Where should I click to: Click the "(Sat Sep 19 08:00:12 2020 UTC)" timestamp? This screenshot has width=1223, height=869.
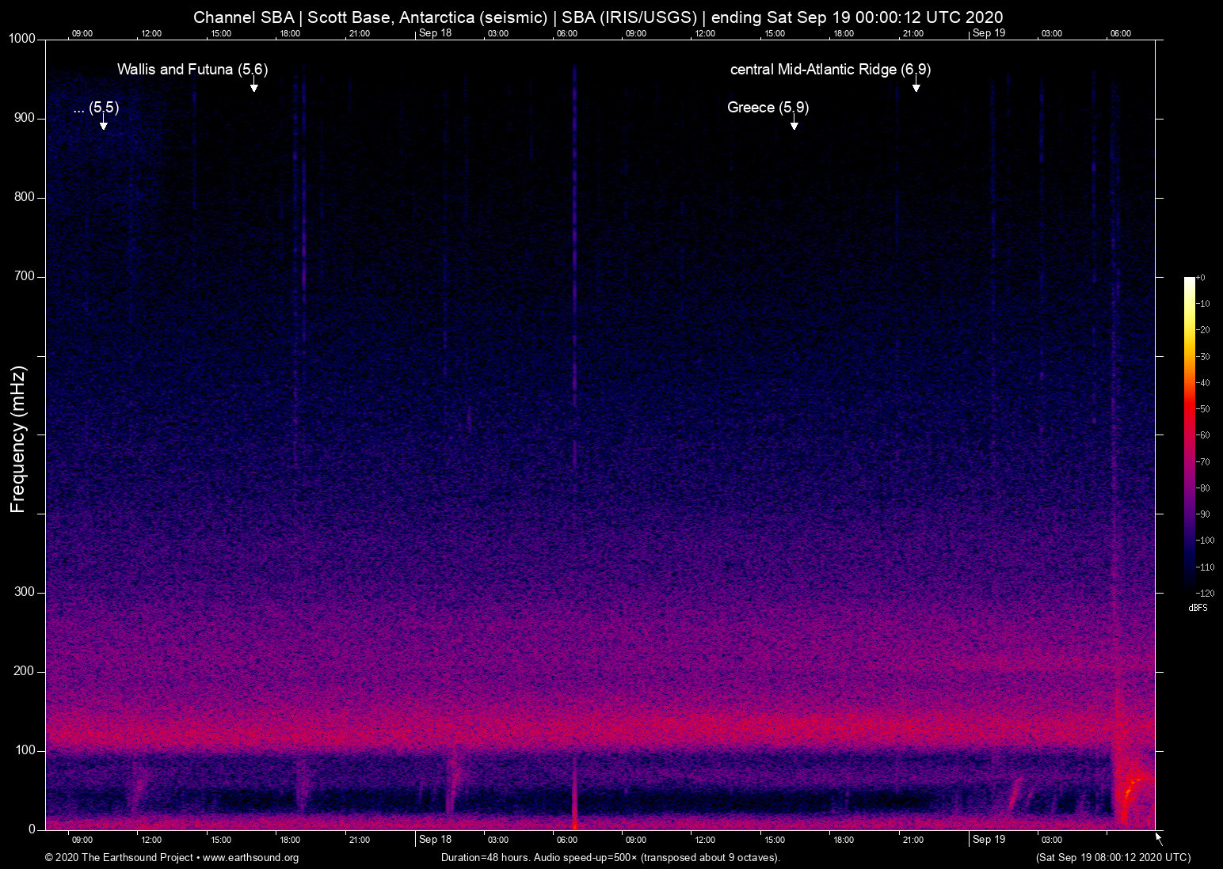coord(1113,858)
